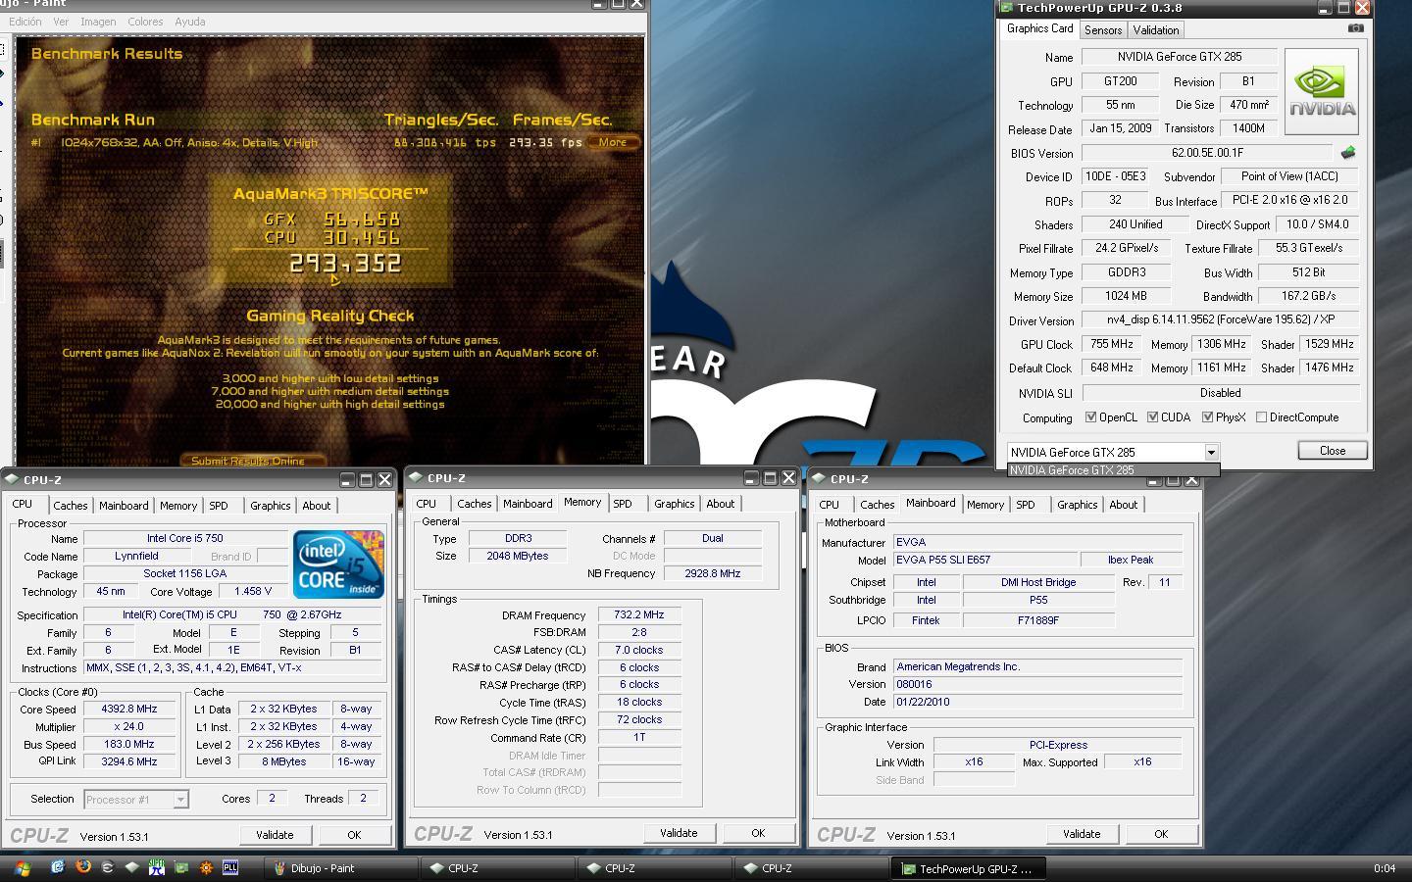Click the AquaMark total score 293,352
The image size is (1412, 882).
click(x=345, y=264)
